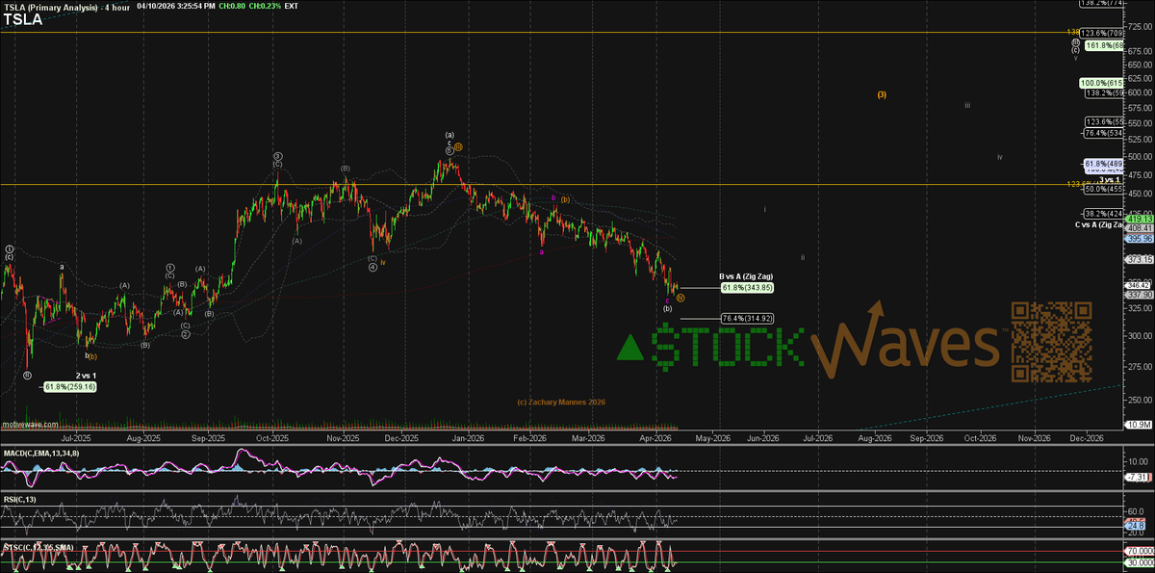The image size is (1155, 573).
Task: Click the MACD -7.31 value tag
Action: click(x=1139, y=478)
